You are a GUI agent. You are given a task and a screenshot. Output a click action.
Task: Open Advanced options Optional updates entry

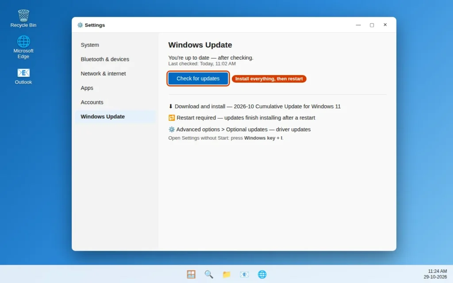point(239,130)
